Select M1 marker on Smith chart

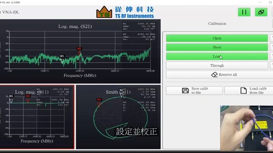121,93
